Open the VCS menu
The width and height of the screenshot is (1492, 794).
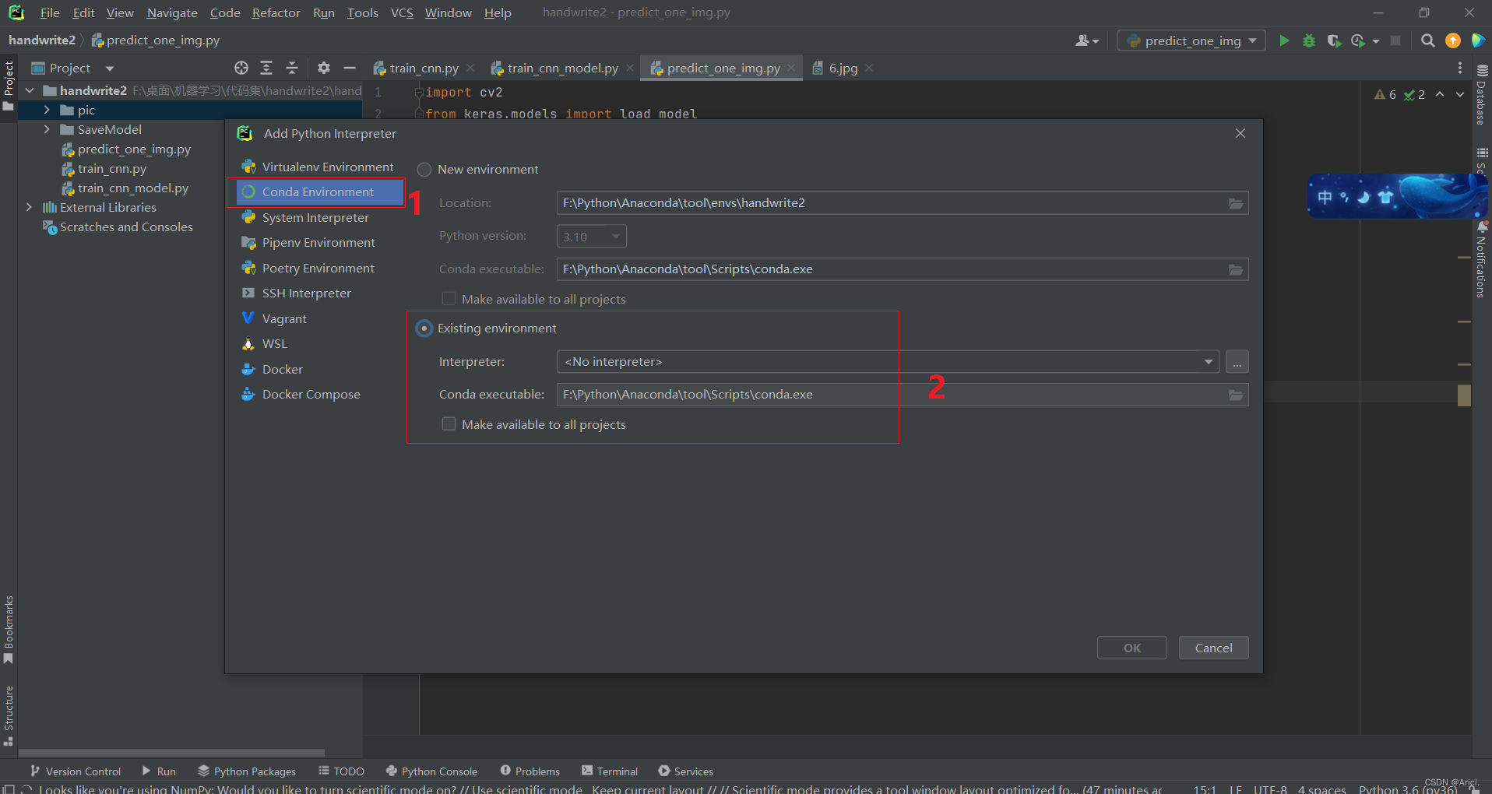pyautogui.click(x=402, y=12)
